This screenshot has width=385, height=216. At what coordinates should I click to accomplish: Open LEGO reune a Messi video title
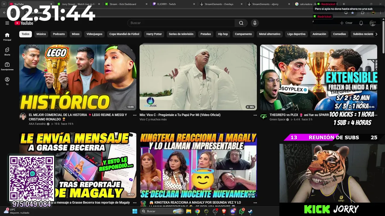(78, 117)
